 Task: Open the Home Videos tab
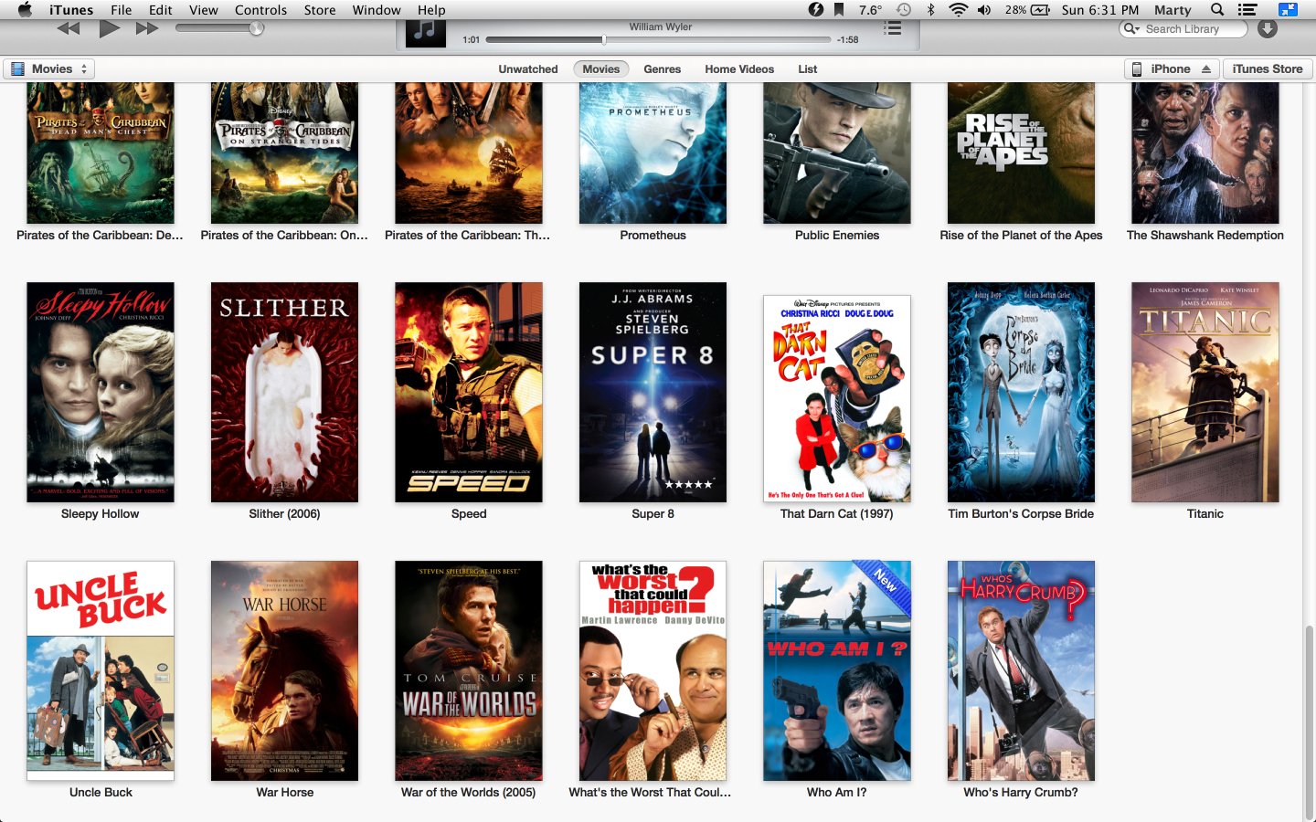tap(739, 69)
